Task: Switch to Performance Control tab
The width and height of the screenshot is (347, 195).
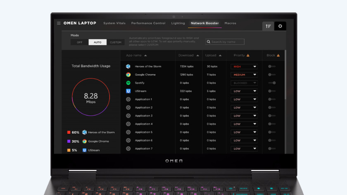Action: click(148, 23)
